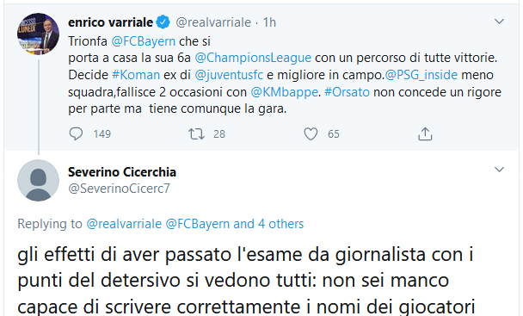Viewport: 523px width, 316px height.
Task: Open enrico varriale's profile picture
Action: [x=39, y=34]
